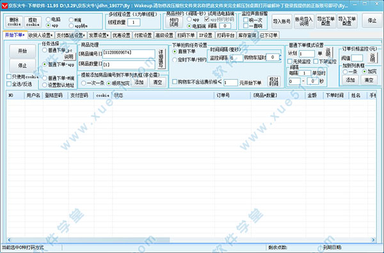The width and height of the screenshot is (384, 253).
Task: Click the 用户名 column header
Action: click(x=33, y=95)
